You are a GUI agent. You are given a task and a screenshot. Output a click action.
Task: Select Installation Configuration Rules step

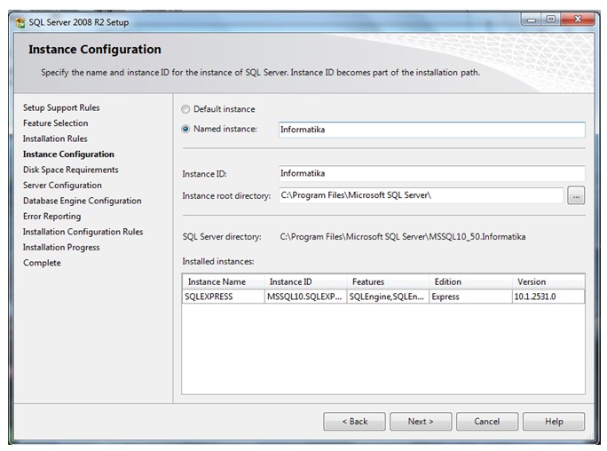tap(83, 232)
